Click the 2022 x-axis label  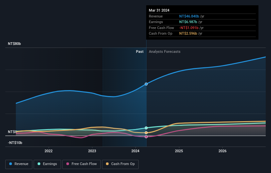(49, 151)
